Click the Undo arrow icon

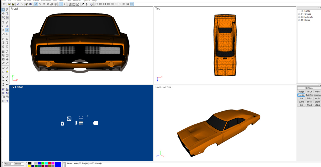pyautogui.click(x=18, y=4)
